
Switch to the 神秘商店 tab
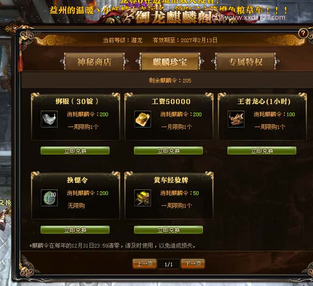(x=94, y=61)
